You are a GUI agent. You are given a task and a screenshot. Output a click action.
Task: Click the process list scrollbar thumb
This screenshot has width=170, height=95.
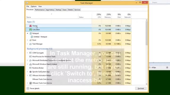[x=147, y=33]
